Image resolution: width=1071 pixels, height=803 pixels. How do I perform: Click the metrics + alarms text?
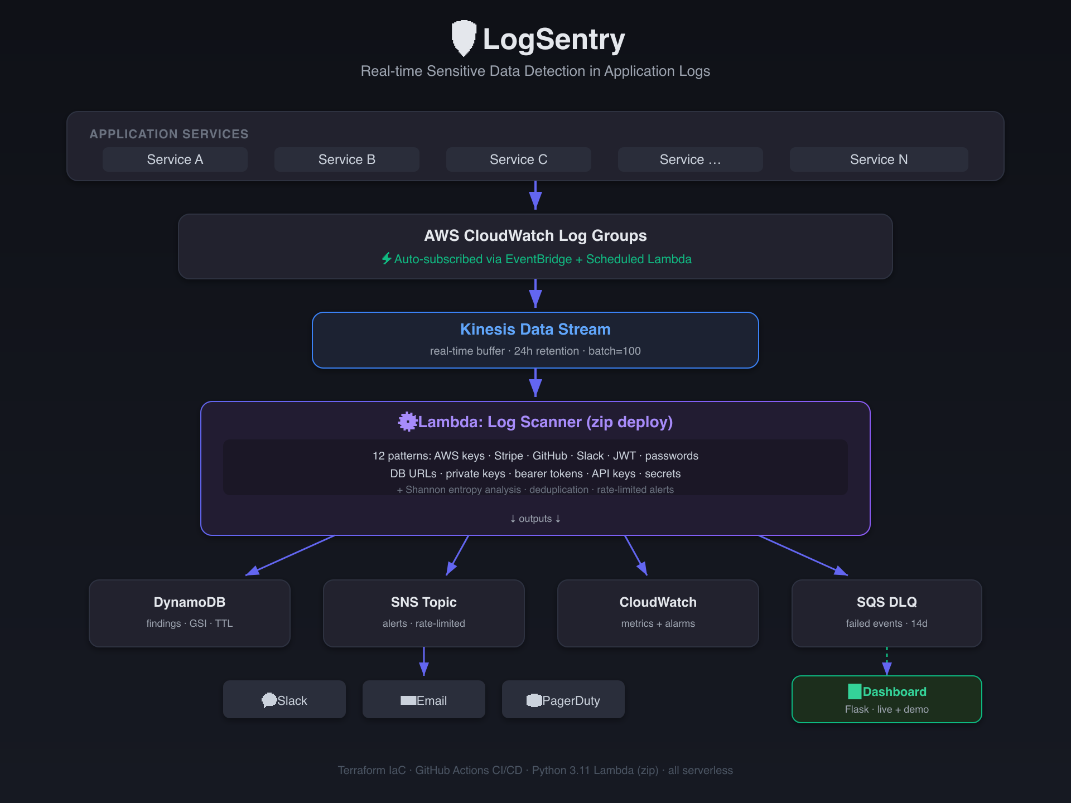(x=658, y=623)
